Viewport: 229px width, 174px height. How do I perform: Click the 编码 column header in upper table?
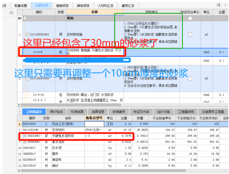[39, 12]
